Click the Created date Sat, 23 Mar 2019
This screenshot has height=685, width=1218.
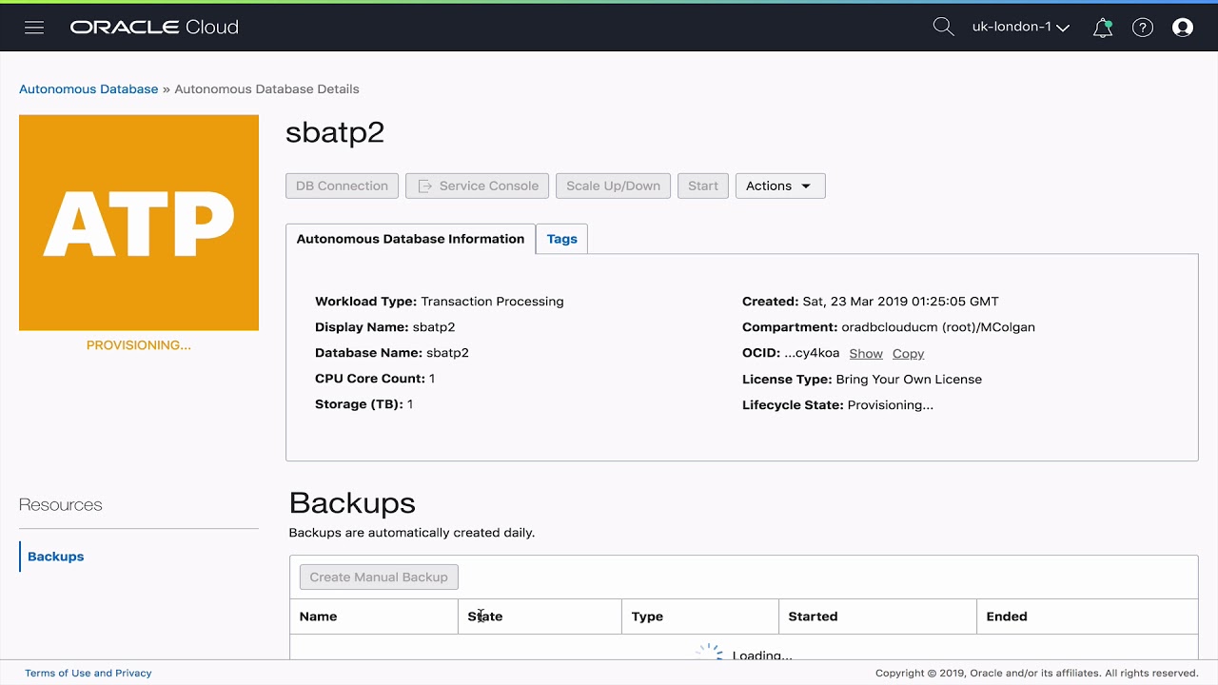coord(900,302)
